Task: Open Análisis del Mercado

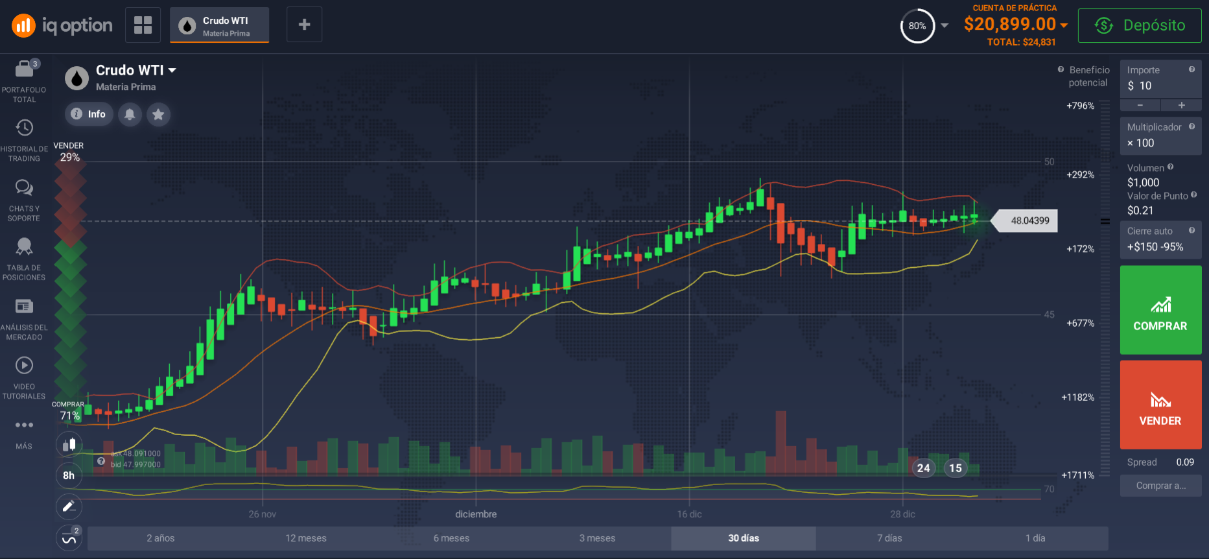Action: tap(24, 319)
